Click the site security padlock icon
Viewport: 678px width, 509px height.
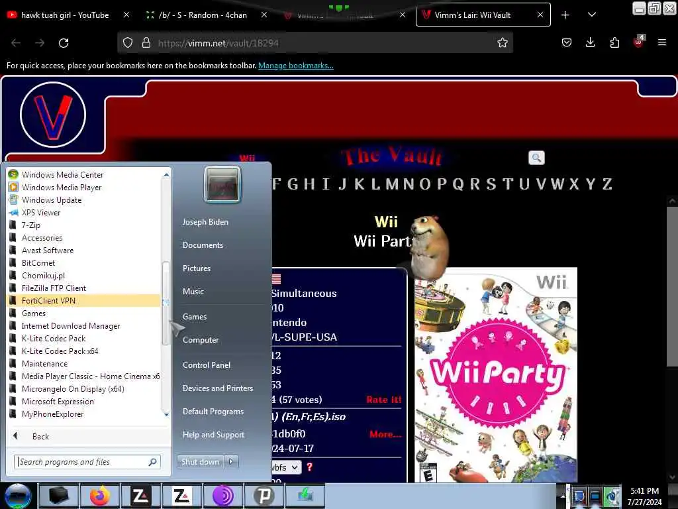click(x=146, y=42)
